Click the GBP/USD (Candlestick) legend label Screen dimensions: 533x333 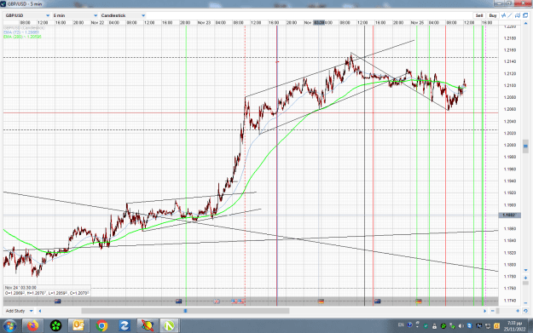coord(24,28)
